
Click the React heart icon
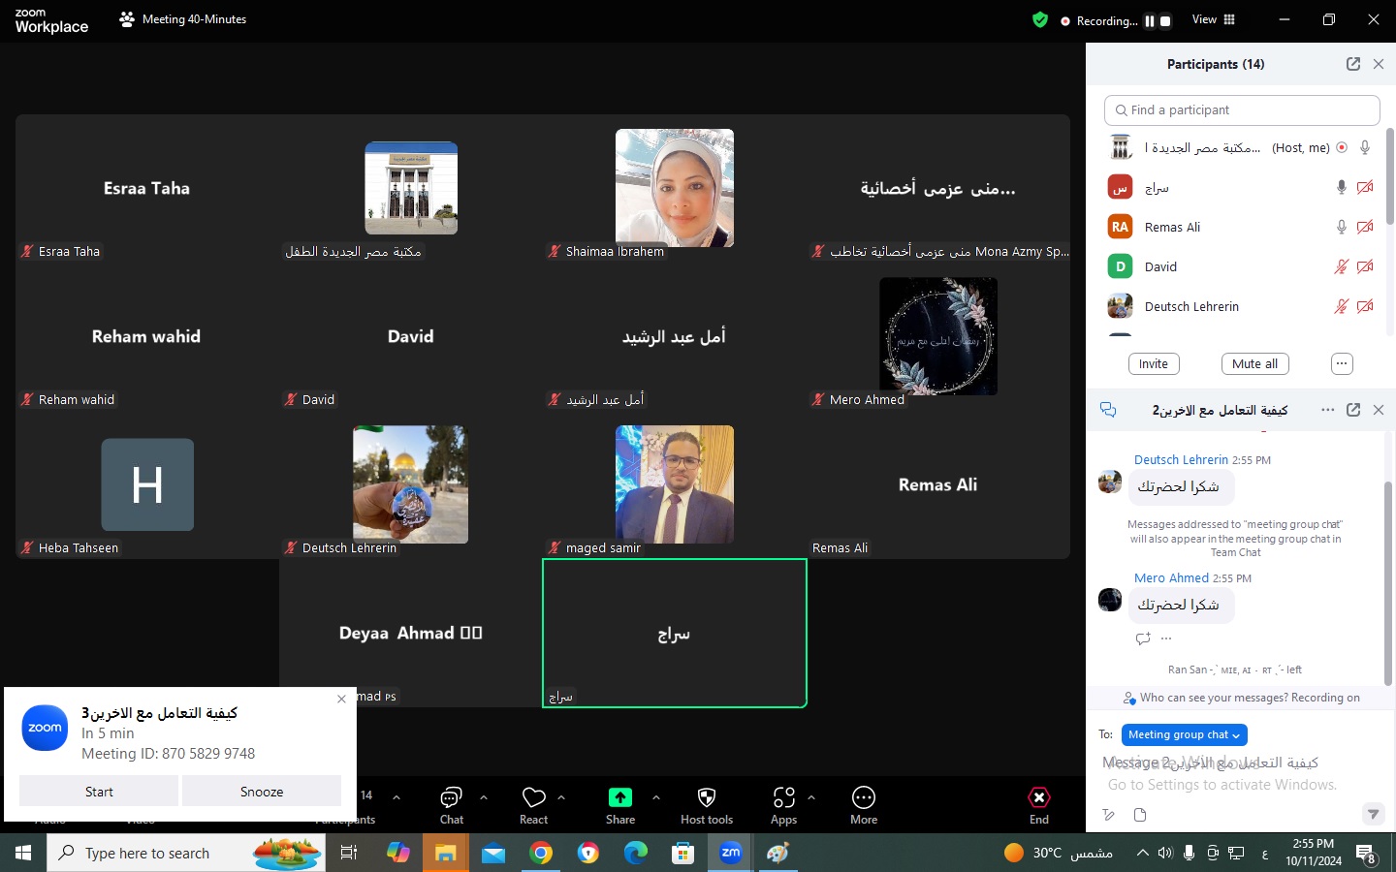(x=533, y=798)
